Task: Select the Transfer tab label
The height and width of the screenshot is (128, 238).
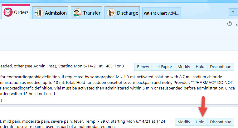Action: 92,13
